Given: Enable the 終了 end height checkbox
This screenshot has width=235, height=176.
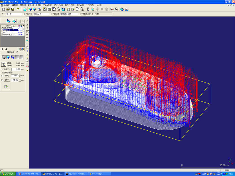Looking at the screenshot, I should pyautogui.click(x=3, y=80).
